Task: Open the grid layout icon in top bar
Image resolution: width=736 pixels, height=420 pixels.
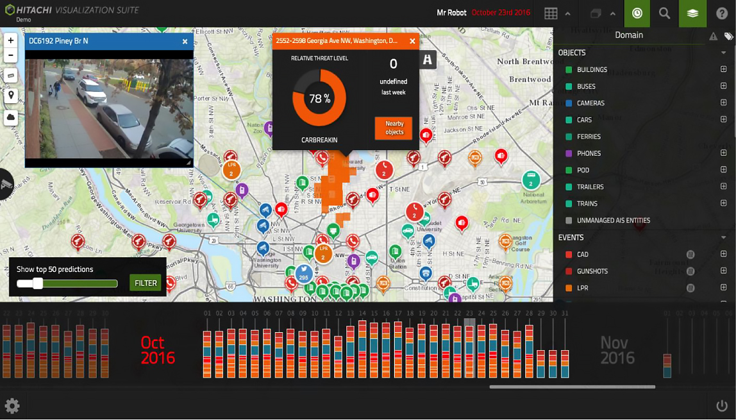Action: pyautogui.click(x=551, y=13)
